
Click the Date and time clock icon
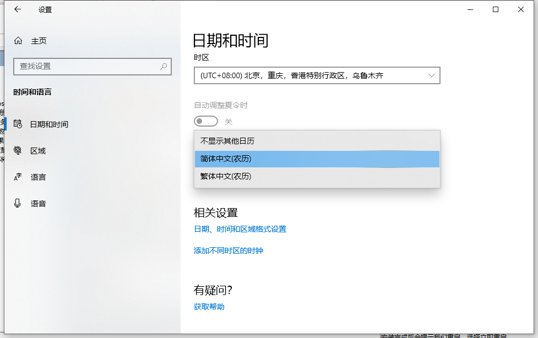[18, 124]
